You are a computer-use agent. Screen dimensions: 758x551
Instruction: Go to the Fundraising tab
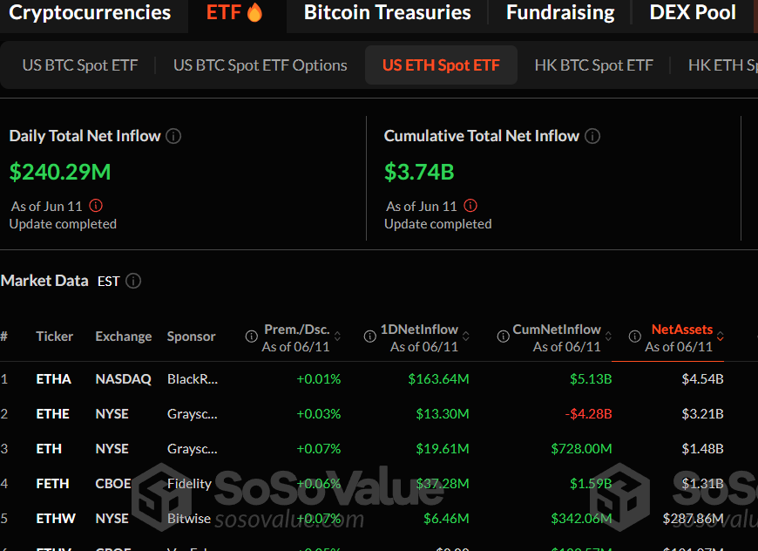(560, 12)
